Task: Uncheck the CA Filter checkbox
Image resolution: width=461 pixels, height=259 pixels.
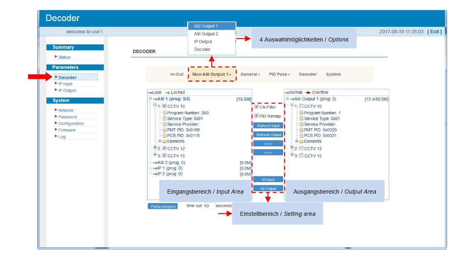Action: 256,107
